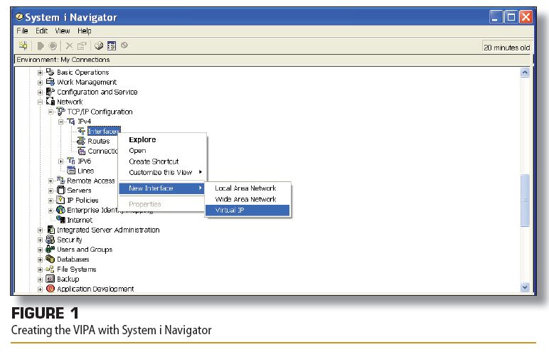Click the Network tree icon

point(50,102)
